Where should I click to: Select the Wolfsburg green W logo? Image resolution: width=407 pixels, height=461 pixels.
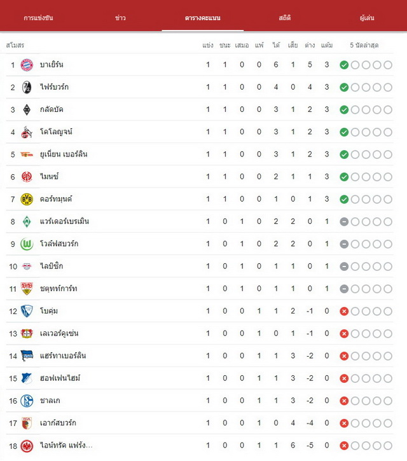coord(27,244)
